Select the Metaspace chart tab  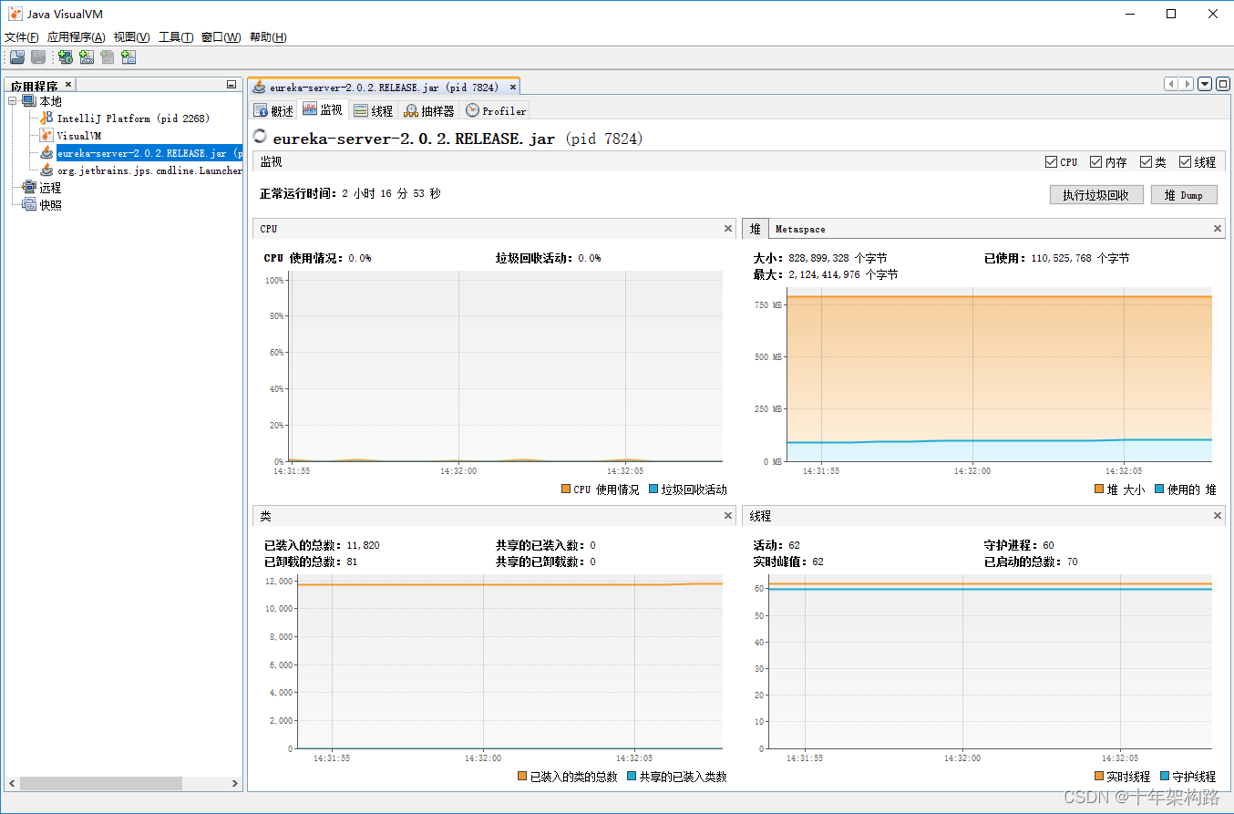(800, 229)
